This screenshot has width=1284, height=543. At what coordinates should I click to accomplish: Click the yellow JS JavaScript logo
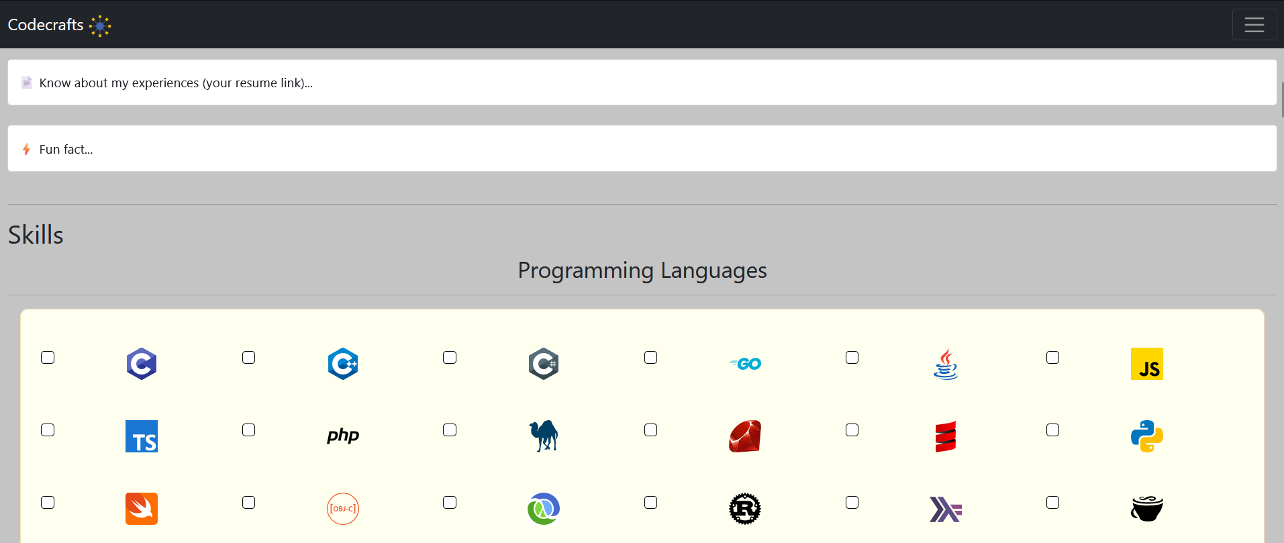1147,364
